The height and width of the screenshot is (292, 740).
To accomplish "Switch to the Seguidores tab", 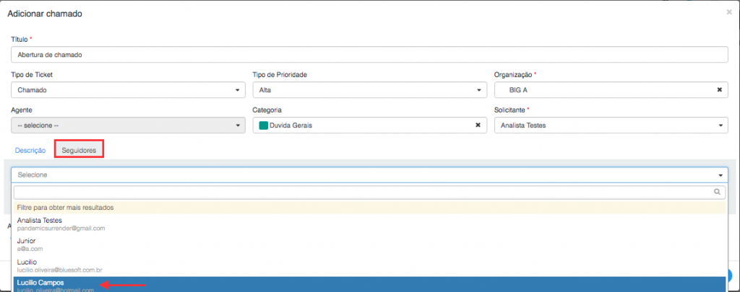I will tap(79, 151).
